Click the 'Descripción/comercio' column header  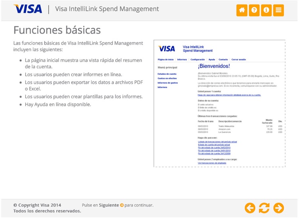[230, 121]
